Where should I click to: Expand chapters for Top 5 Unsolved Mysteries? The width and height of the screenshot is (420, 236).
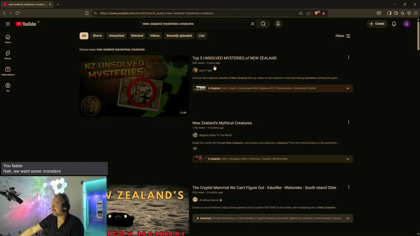(348, 88)
